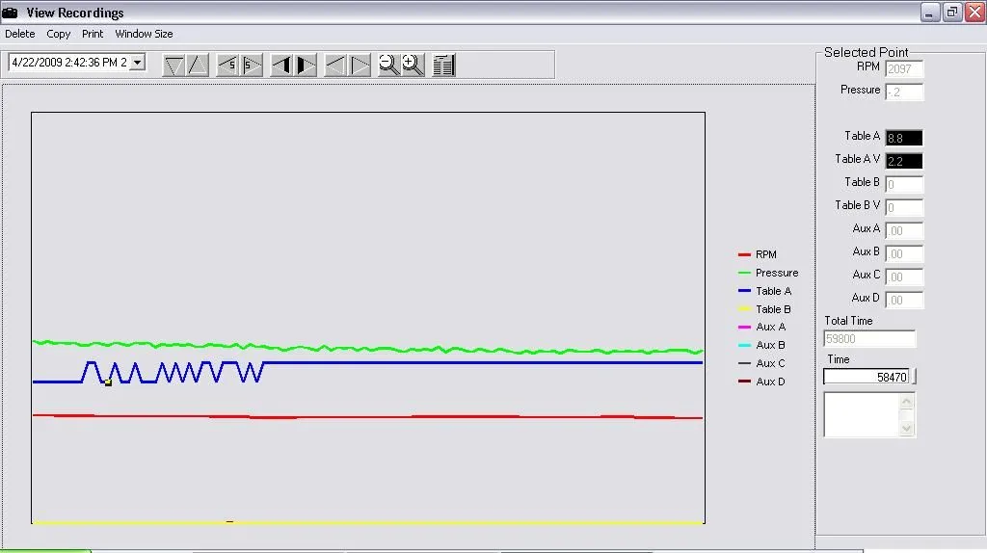Click the gray Aux C legend swatch

(744, 363)
